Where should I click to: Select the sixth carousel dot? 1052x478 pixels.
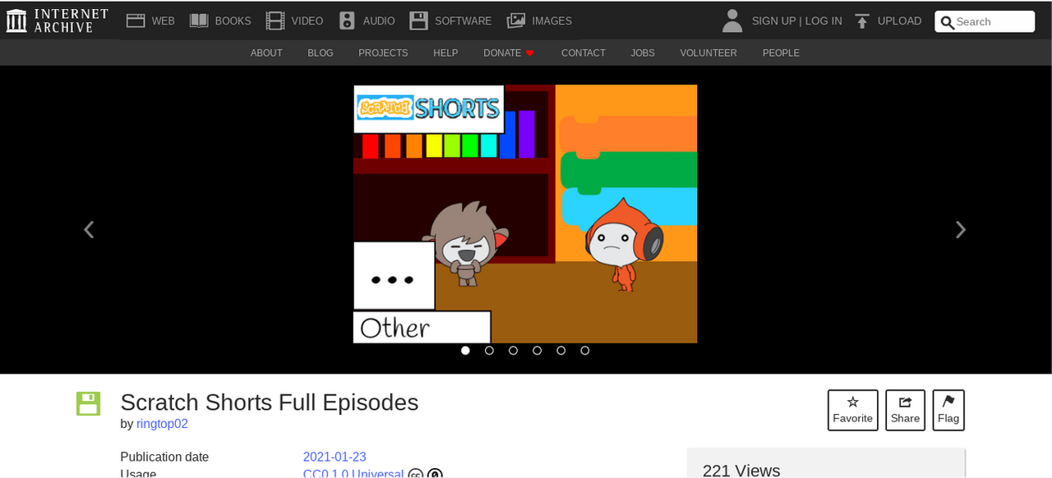[584, 351]
